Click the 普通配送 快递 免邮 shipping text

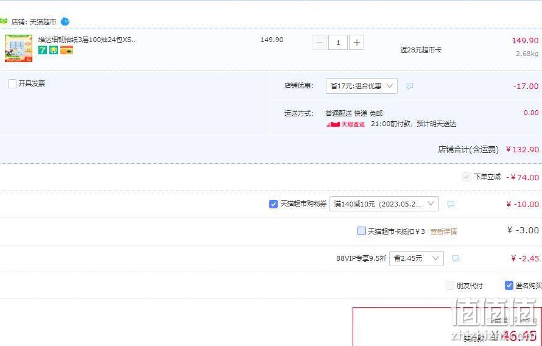pos(354,113)
